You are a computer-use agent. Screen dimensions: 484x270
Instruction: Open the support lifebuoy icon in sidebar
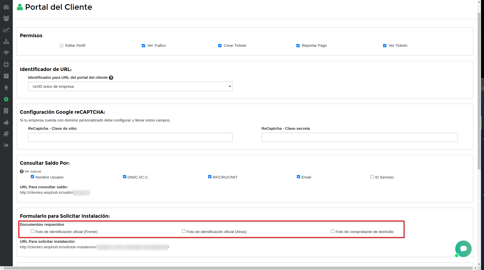pos(6,64)
